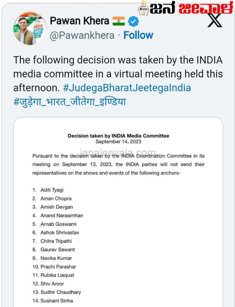Open the #JudegaBharatJeetegaIndia hashtag
Image resolution: width=235 pixels, height=307 pixels.
127,88
